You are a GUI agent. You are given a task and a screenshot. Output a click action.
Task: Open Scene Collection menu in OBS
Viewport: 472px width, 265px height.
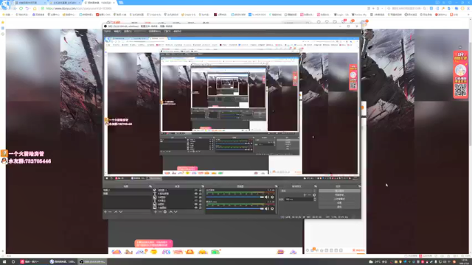click(154, 31)
